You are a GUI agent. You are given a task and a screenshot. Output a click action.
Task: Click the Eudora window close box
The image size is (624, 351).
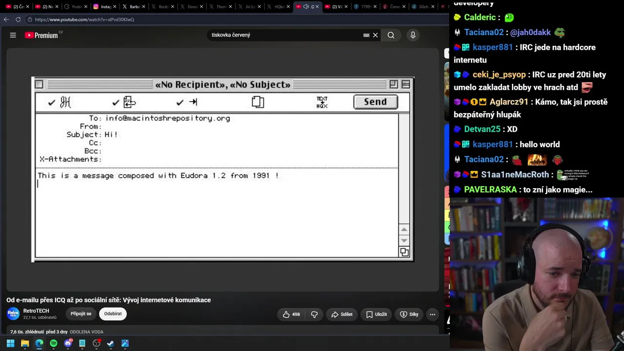(x=39, y=84)
